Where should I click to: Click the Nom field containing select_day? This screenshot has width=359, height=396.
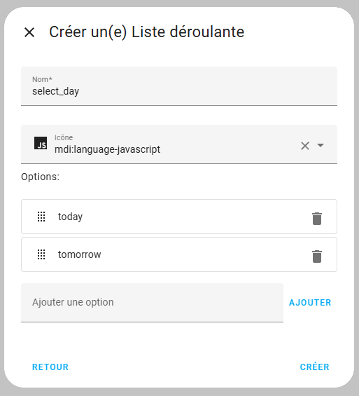179,86
